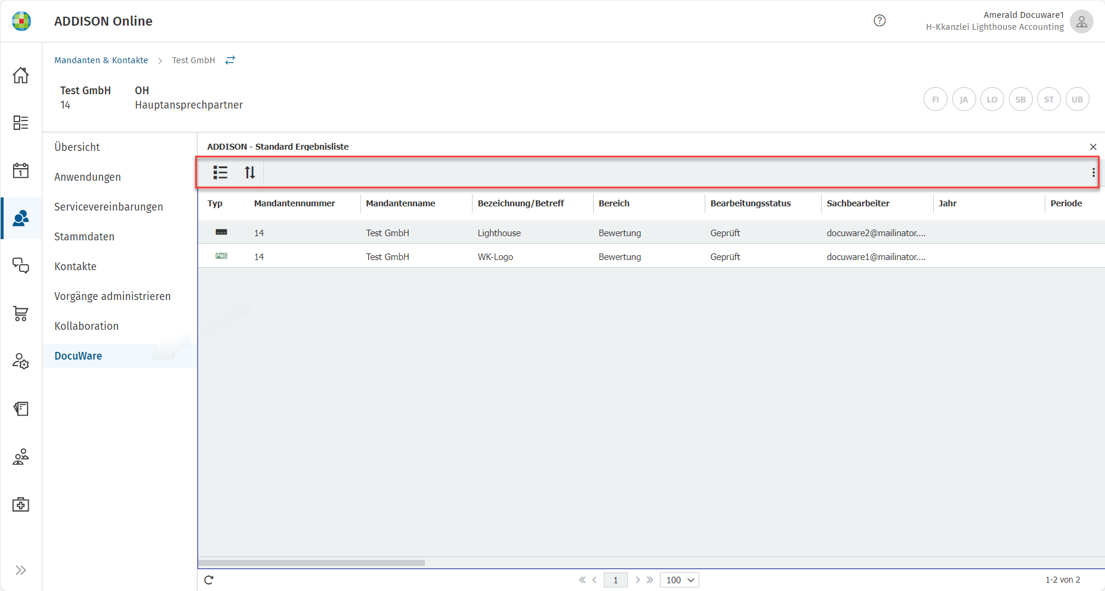Click the LO application badge
This screenshot has width=1105, height=591.
click(x=992, y=99)
